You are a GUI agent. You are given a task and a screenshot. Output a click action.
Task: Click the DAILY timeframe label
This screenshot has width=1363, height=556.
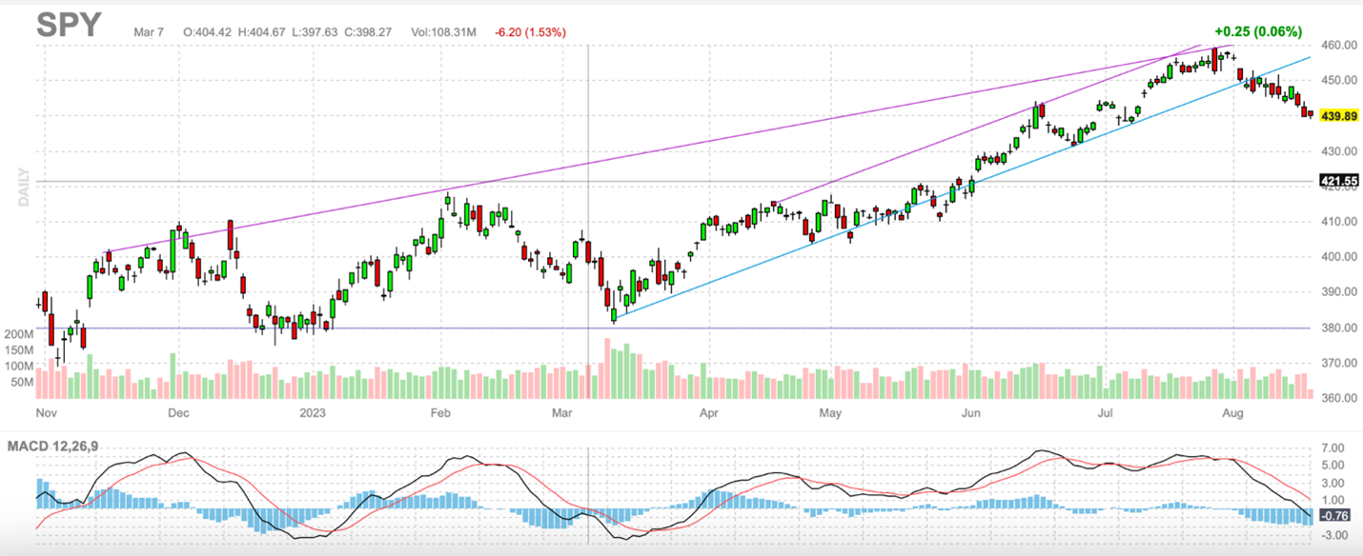25,188
